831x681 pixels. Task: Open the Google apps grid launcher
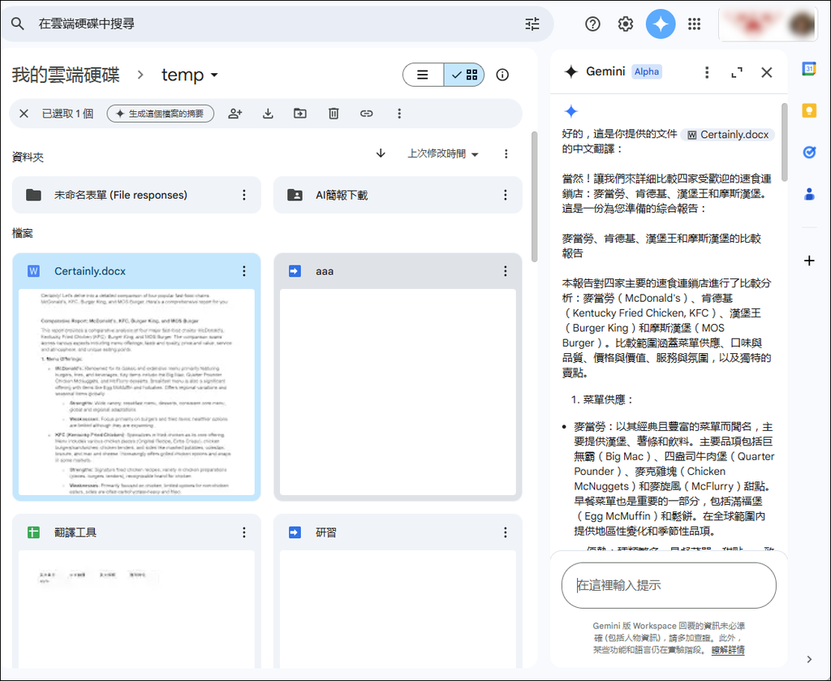[x=695, y=24]
